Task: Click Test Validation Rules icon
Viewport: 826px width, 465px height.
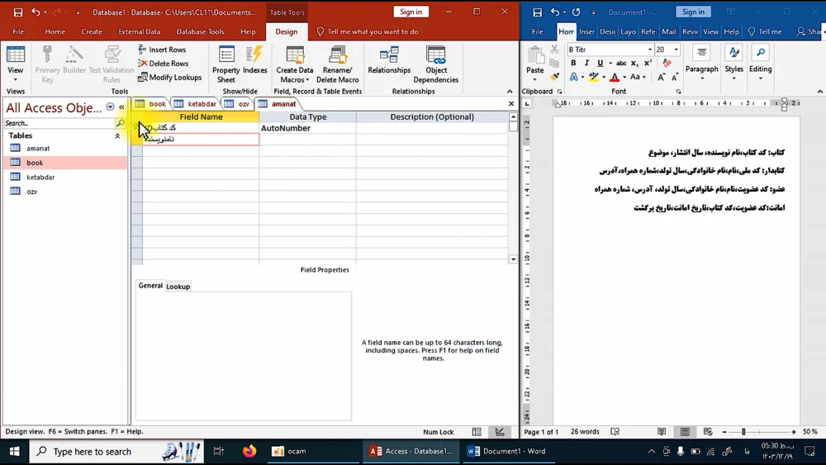Action: (112, 64)
